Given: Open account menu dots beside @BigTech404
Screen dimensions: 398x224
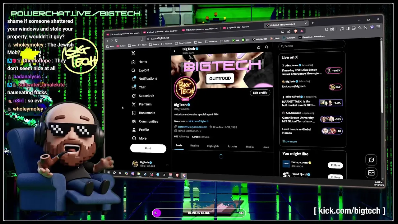Looking at the screenshot, I should (167, 165).
